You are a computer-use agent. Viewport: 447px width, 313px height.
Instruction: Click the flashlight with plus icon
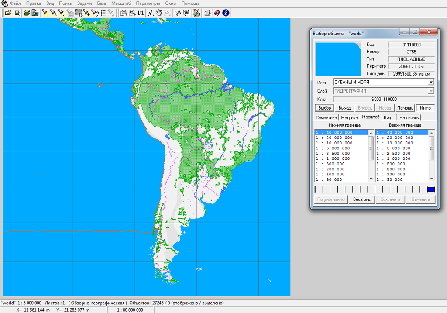coord(86,13)
